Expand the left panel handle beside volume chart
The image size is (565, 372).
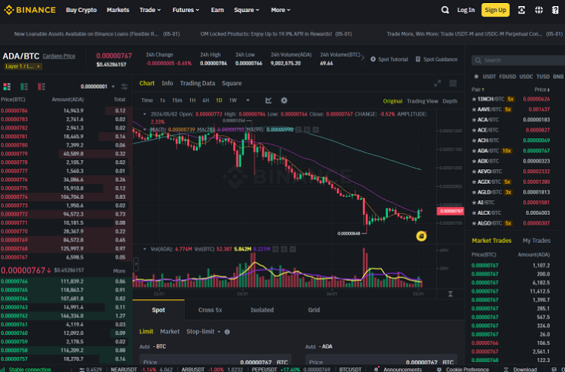coord(136,264)
